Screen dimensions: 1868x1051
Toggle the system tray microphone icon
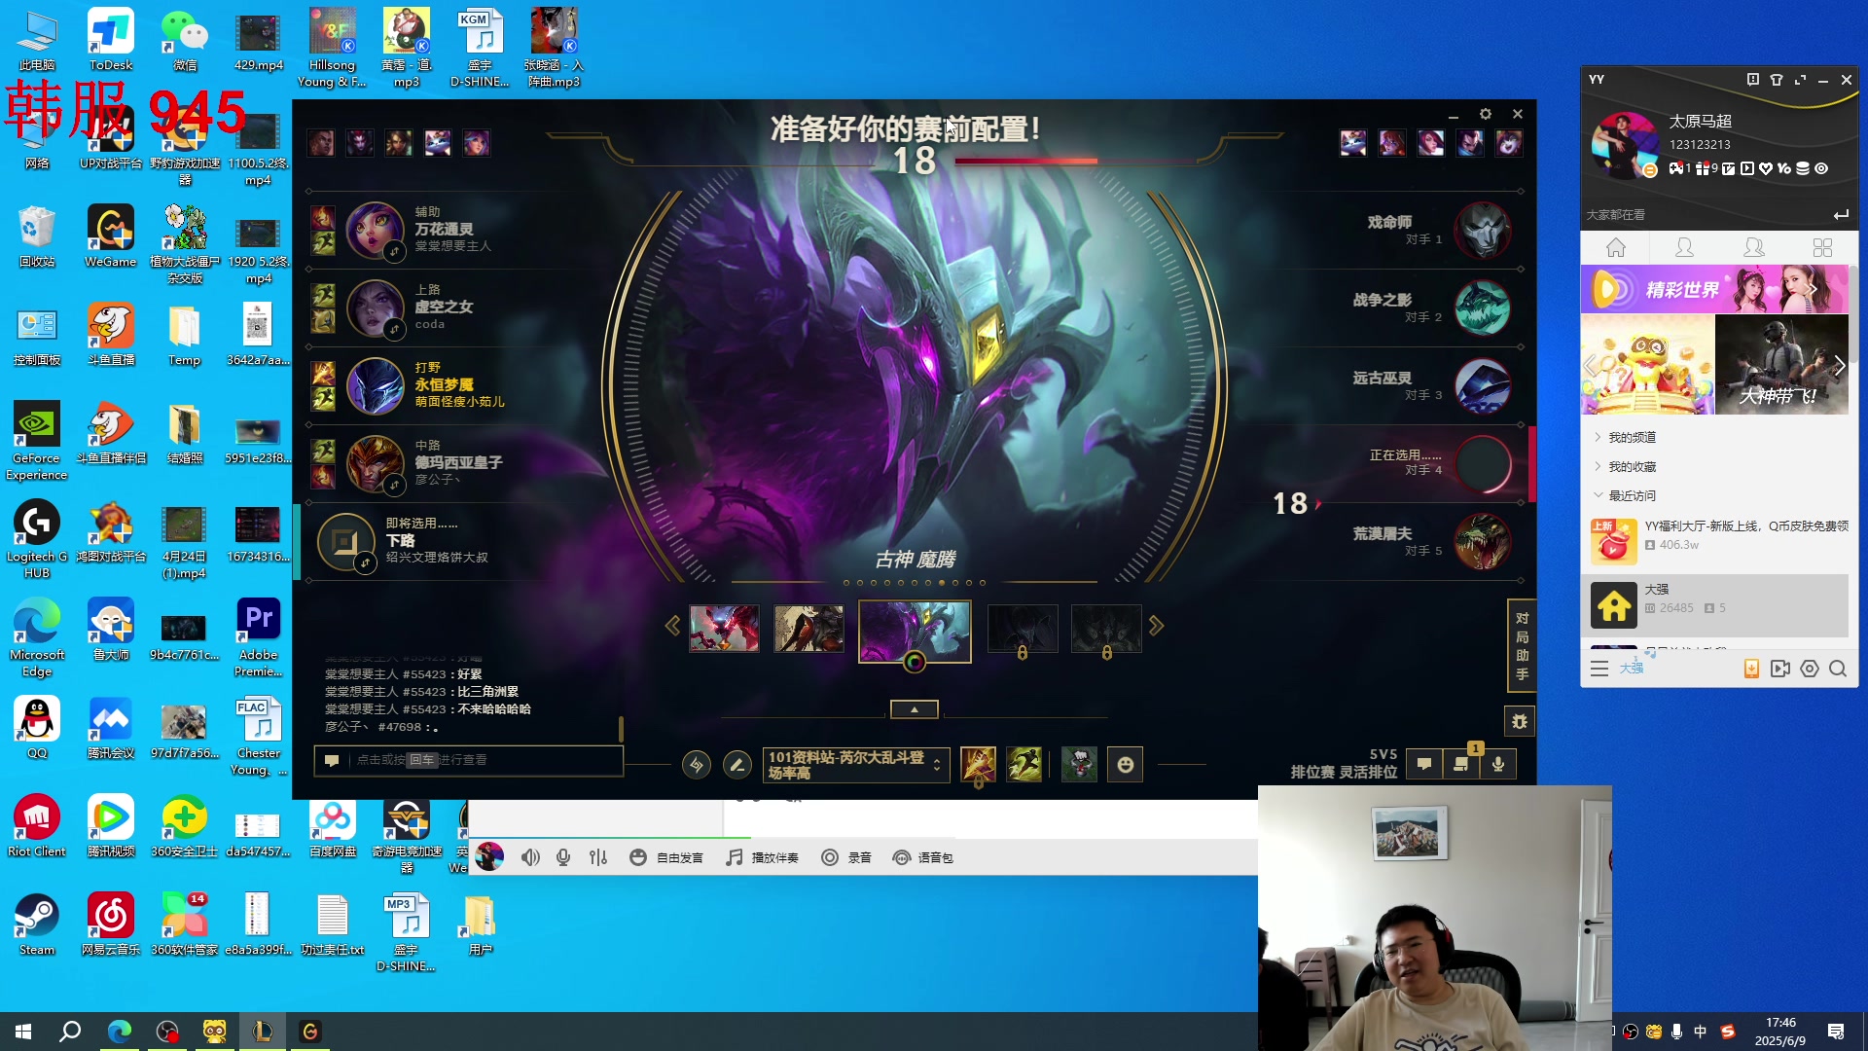(1676, 1032)
